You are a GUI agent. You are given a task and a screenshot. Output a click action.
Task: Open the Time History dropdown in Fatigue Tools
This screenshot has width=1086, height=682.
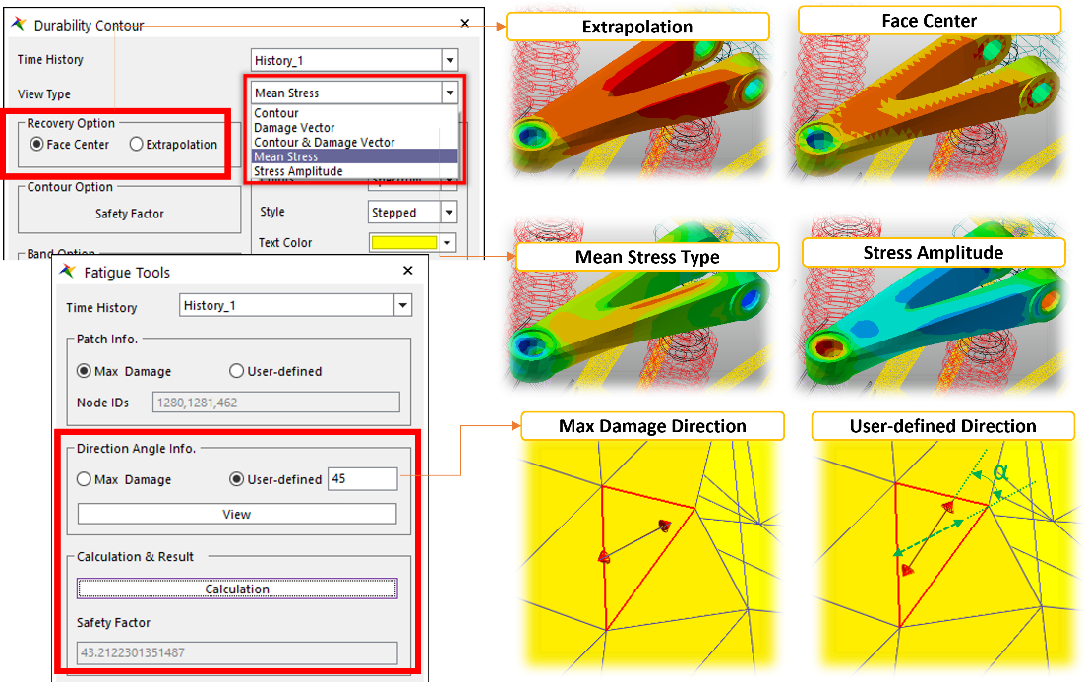coord(401,306)
